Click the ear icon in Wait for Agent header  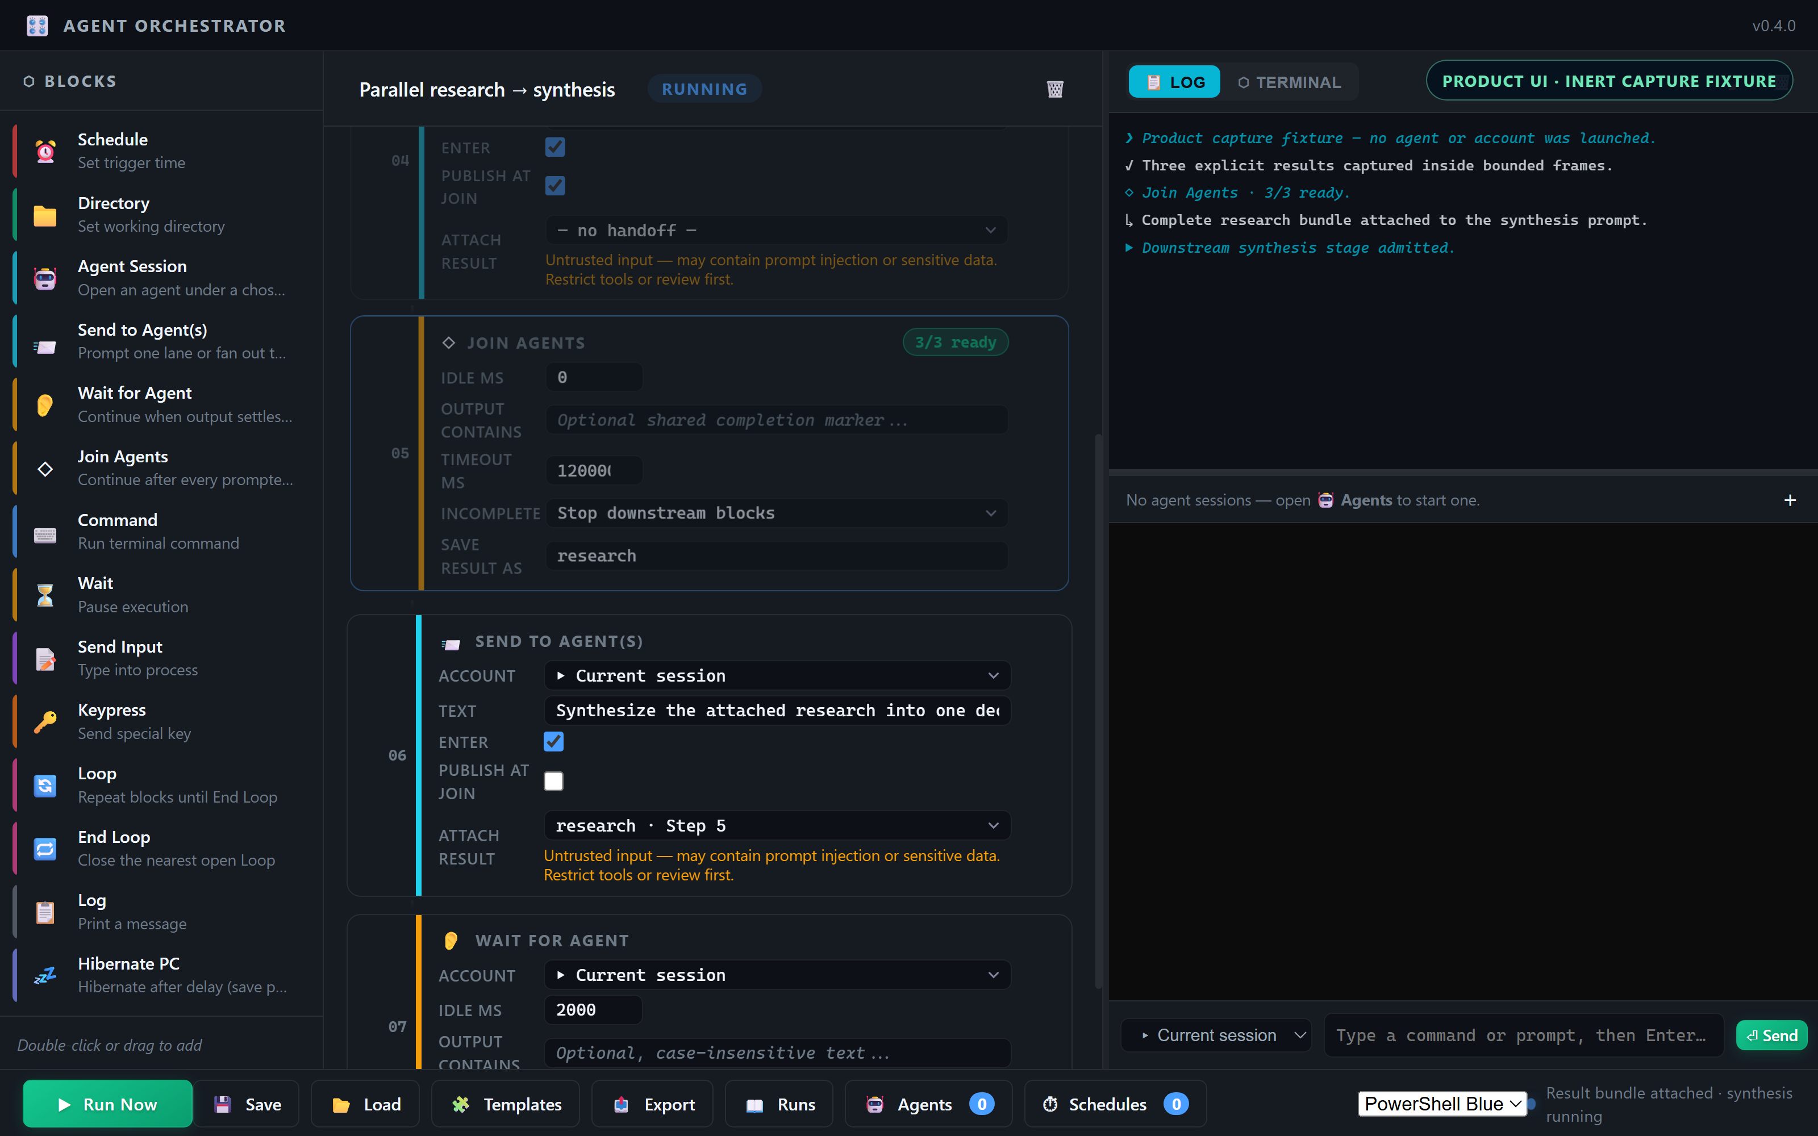pyautogui.click(x=451, y=941)
